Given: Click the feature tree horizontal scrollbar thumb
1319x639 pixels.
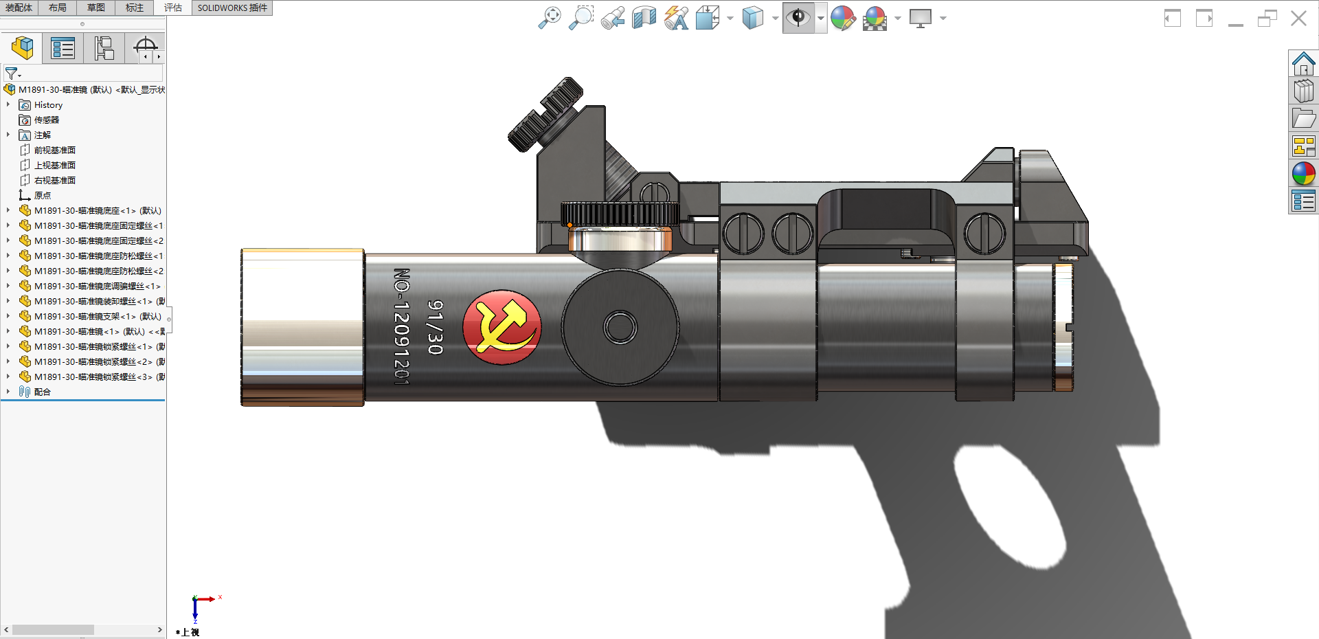Looking at the screenshot, I should 53,630.
